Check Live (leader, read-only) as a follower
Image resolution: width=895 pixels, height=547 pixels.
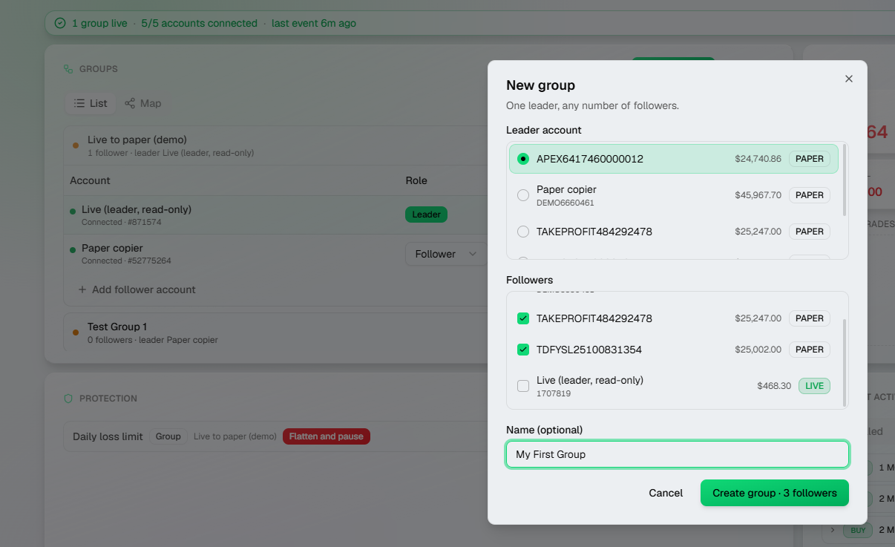523,386
